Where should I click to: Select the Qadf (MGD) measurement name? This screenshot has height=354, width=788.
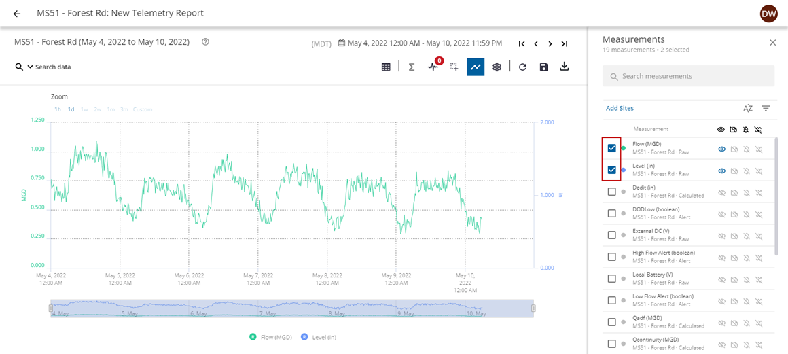tap(647, 318)
